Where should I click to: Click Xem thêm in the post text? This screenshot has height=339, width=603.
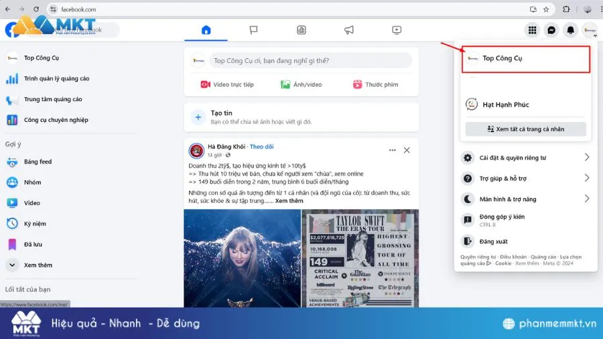coord(289,200)
